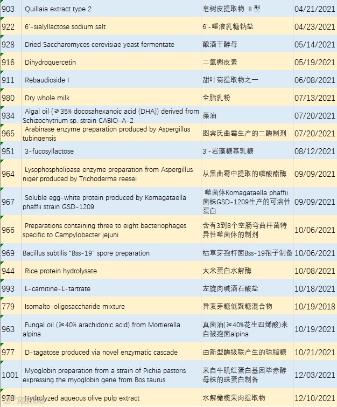Select date cell 05/19/2021
337x407 pixels.
tap(315, 62)
